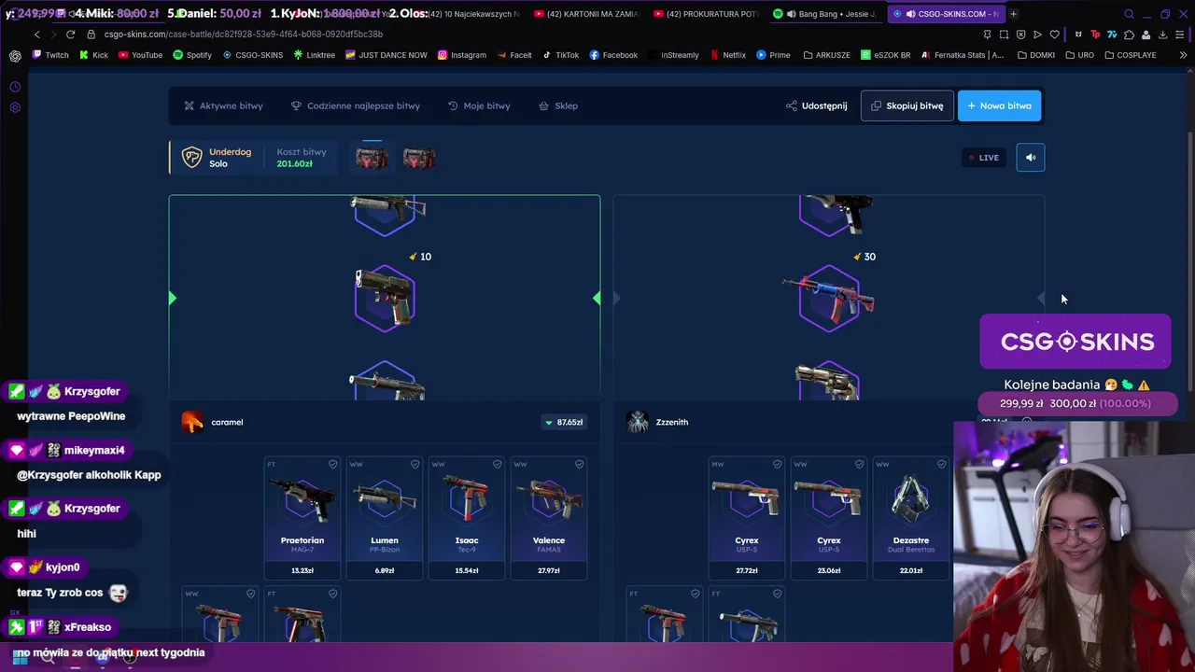The width and height of the screenshot is (1195, 672).
Task: Reload the csgo-skins page
Action: tap(70, 35)
